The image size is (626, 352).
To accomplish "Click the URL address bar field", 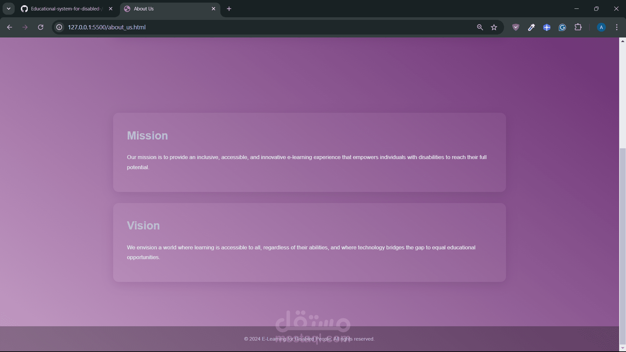I will pos(261,27).
